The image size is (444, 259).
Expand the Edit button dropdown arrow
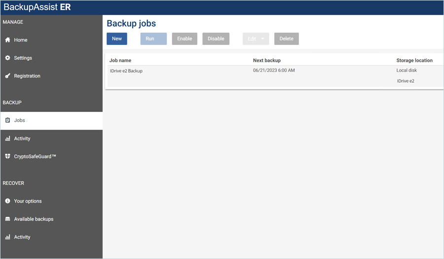click(263, 39)
